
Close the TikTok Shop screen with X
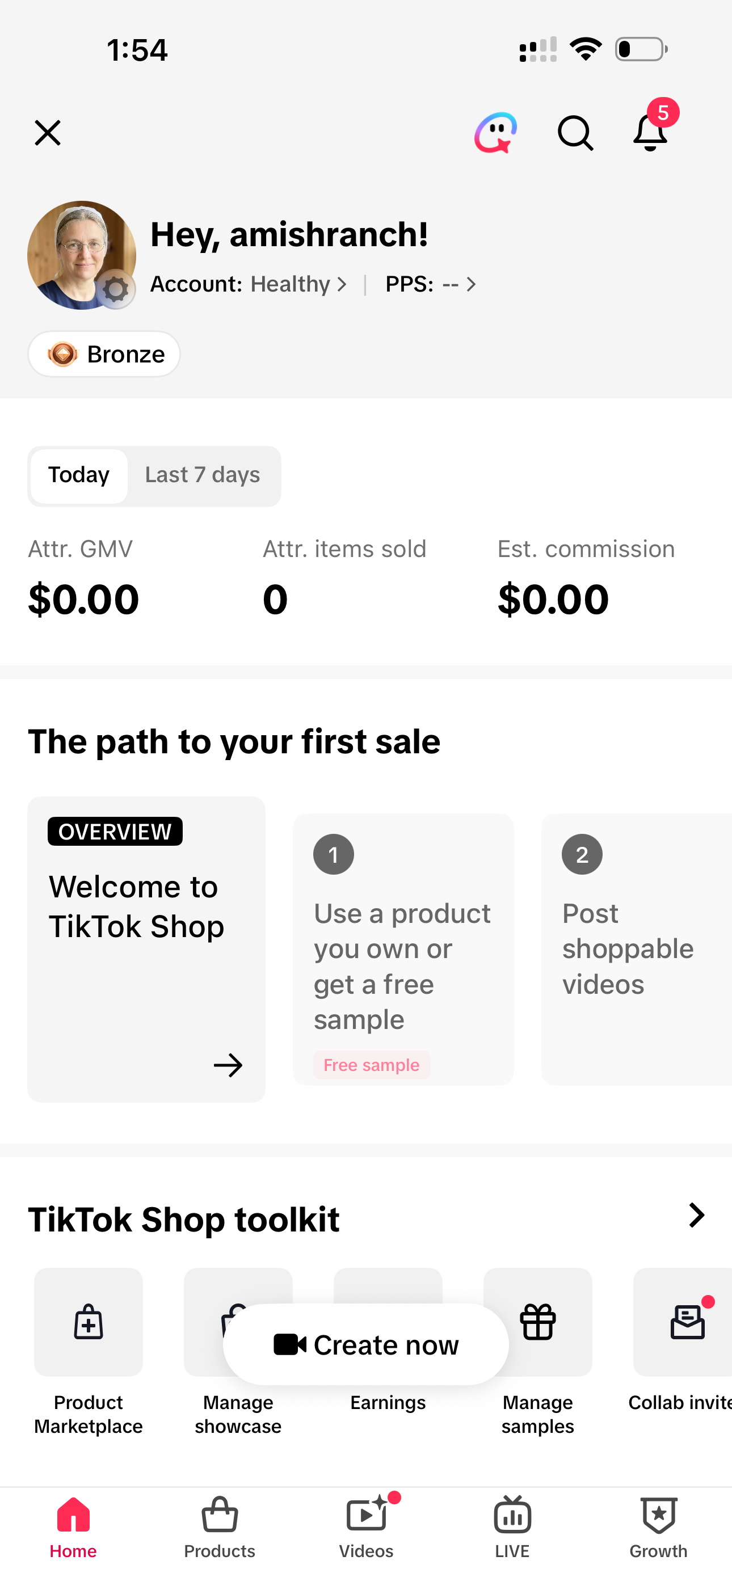pyautogui.click(x=48, y=132)
